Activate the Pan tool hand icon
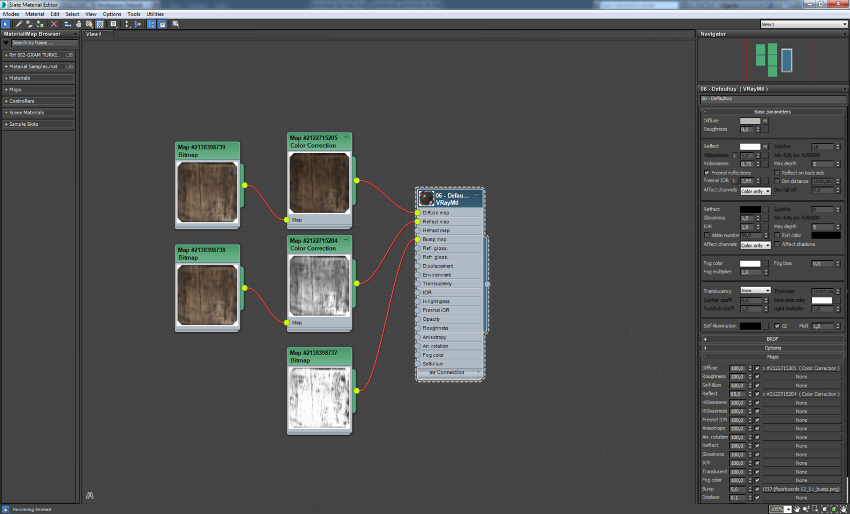This screenshot has height=514, width=850. pos(797,509)
